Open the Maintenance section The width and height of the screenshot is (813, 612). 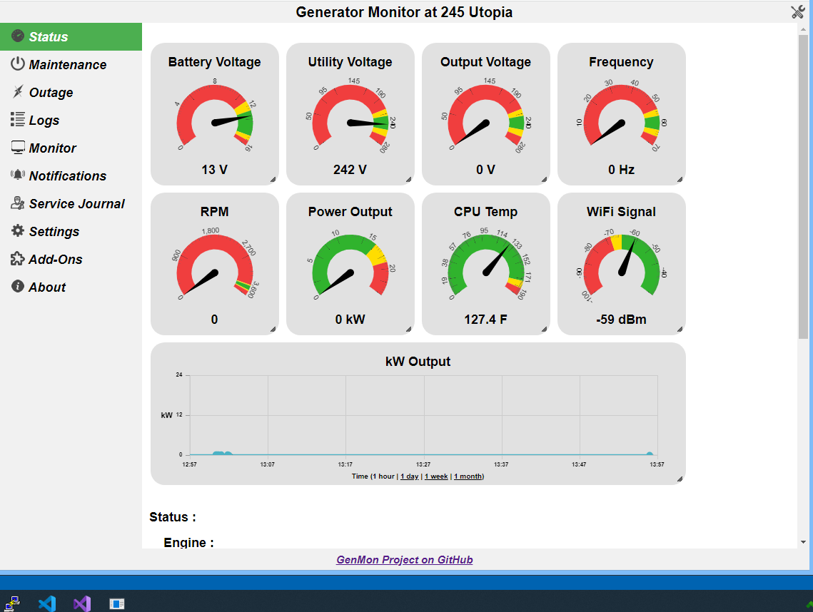point(71,65)
